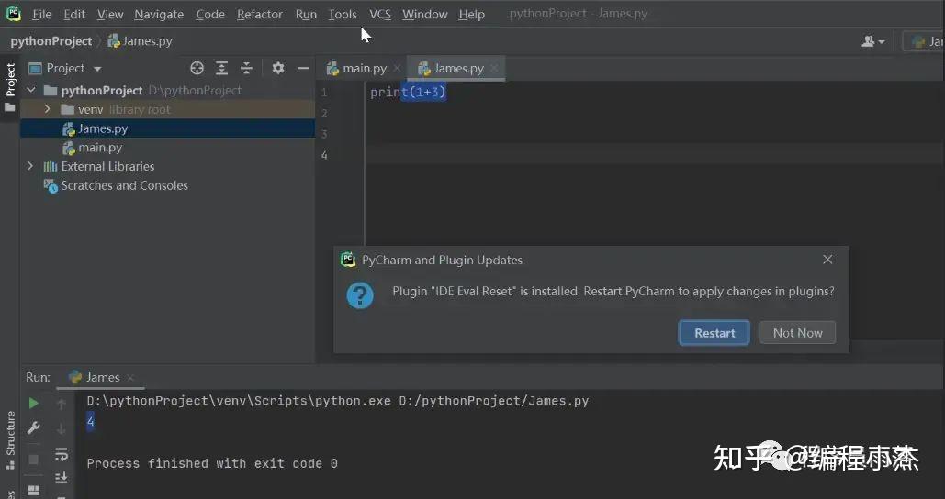Open the Edit menu

74,14
